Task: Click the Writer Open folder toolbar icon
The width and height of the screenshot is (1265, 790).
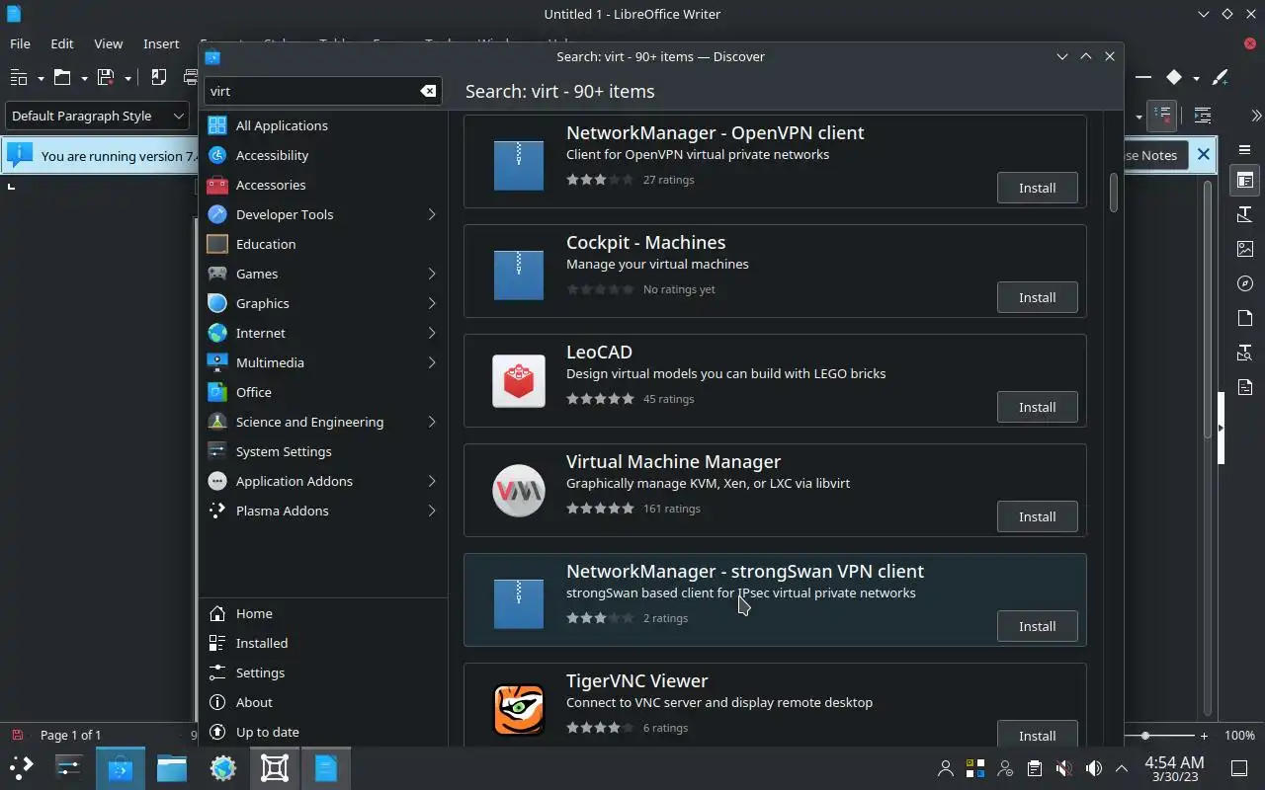Action: (x=62, y=77)
